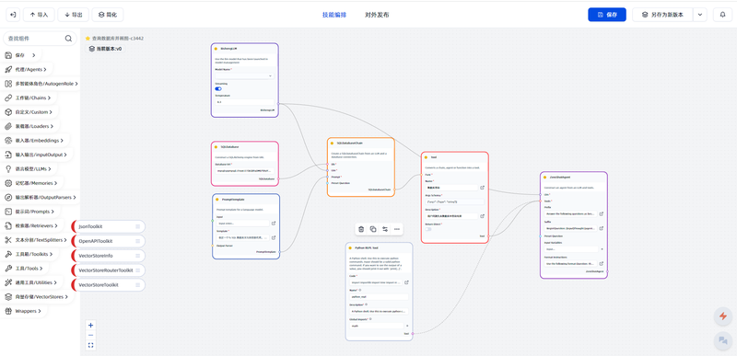The width and height of the screenshot is (737, 356).
Task: Expand the 输入输出/inputOutput category
Action: click(37, 155)
